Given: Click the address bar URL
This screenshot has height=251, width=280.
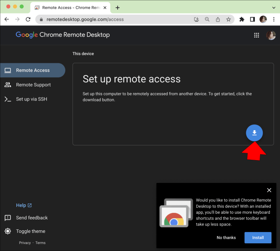Looking at the screenshot, I should (x=85, y=19).
